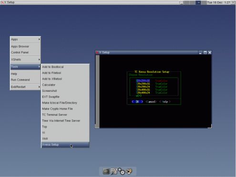The height and width of the screenshot is (177, 236).
Task: Expand the XShells submenu
Action: pos(25,59)
